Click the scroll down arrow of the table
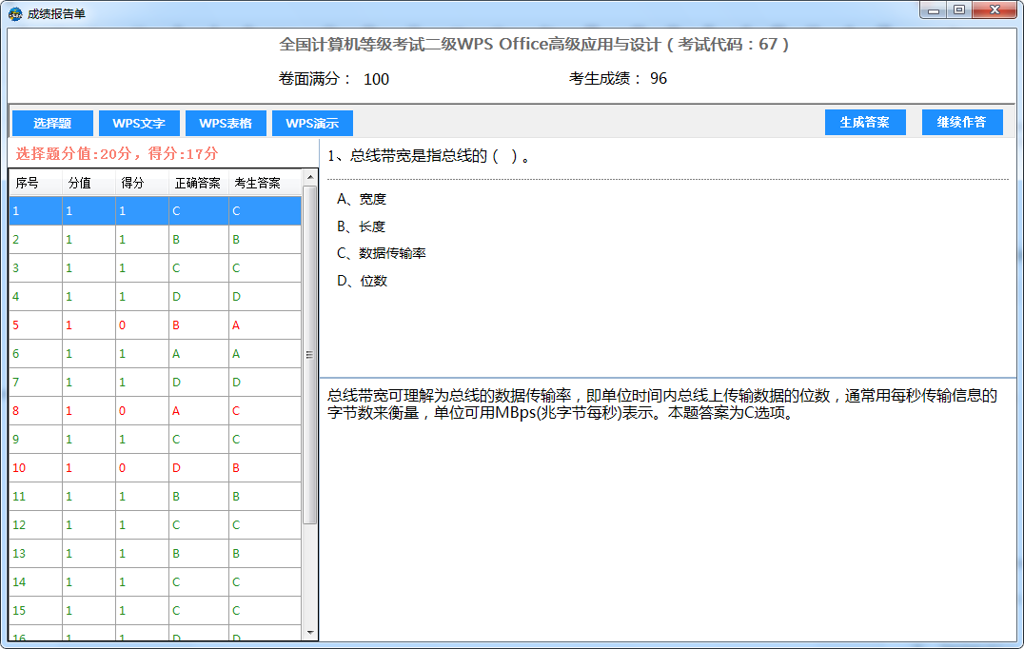Screen dimensions: 1024x649 click(x=310, y=632)
